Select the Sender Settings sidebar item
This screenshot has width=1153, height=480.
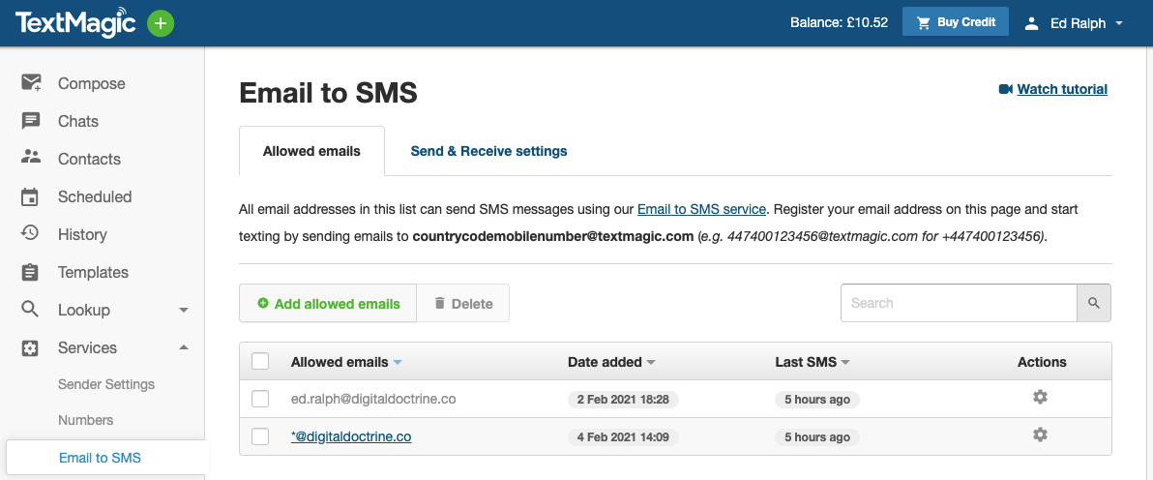tap(105, 383)
